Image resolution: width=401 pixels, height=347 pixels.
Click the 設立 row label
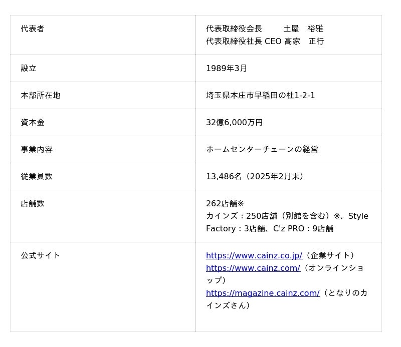[29, 68]
